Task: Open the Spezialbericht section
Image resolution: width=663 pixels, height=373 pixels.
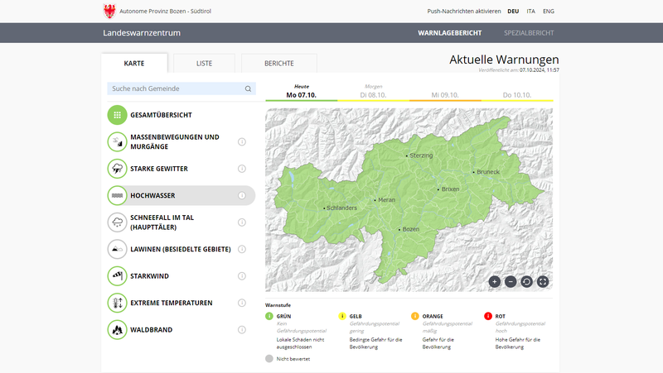Action: (x=528, y=33)
